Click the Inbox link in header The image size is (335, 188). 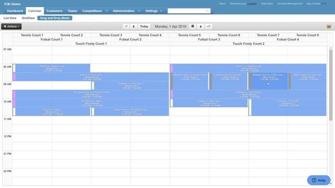tap(222, 4)
